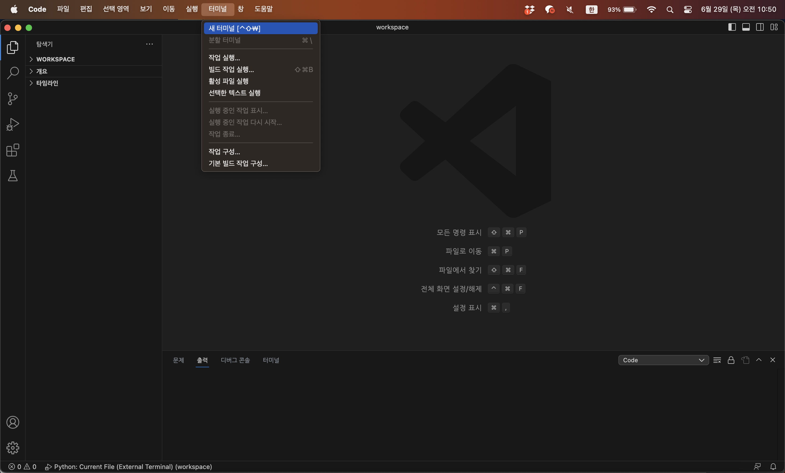Open the notifications bell in status bar
The image size is (785, 473).
click(773, 467)
